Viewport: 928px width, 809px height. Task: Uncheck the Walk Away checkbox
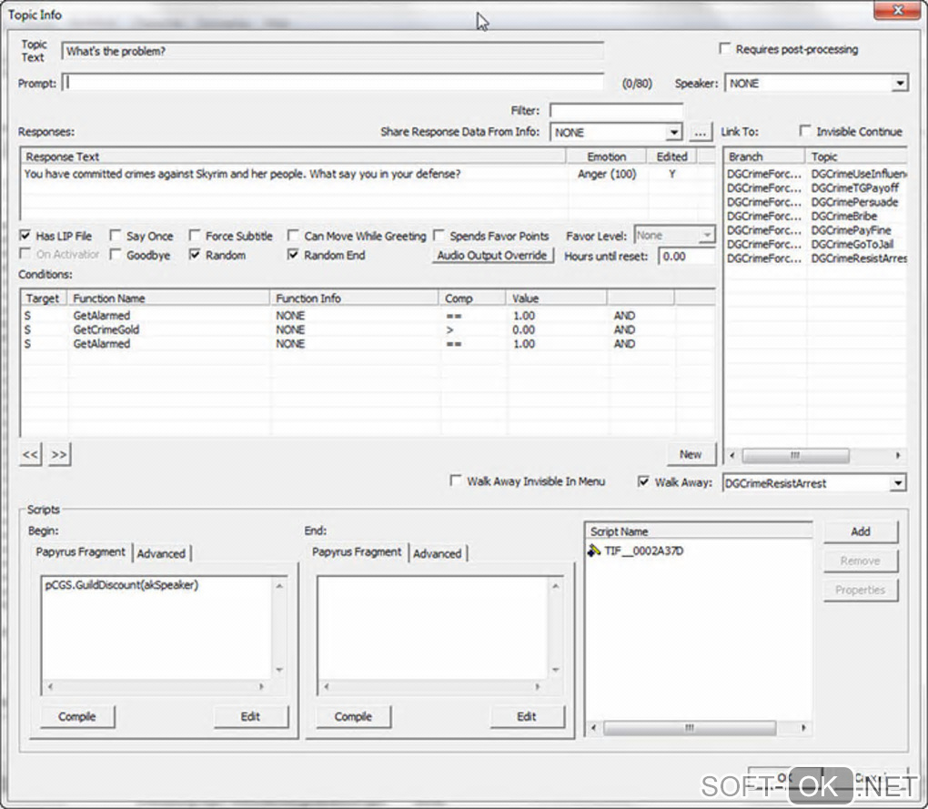click(643, 481)
